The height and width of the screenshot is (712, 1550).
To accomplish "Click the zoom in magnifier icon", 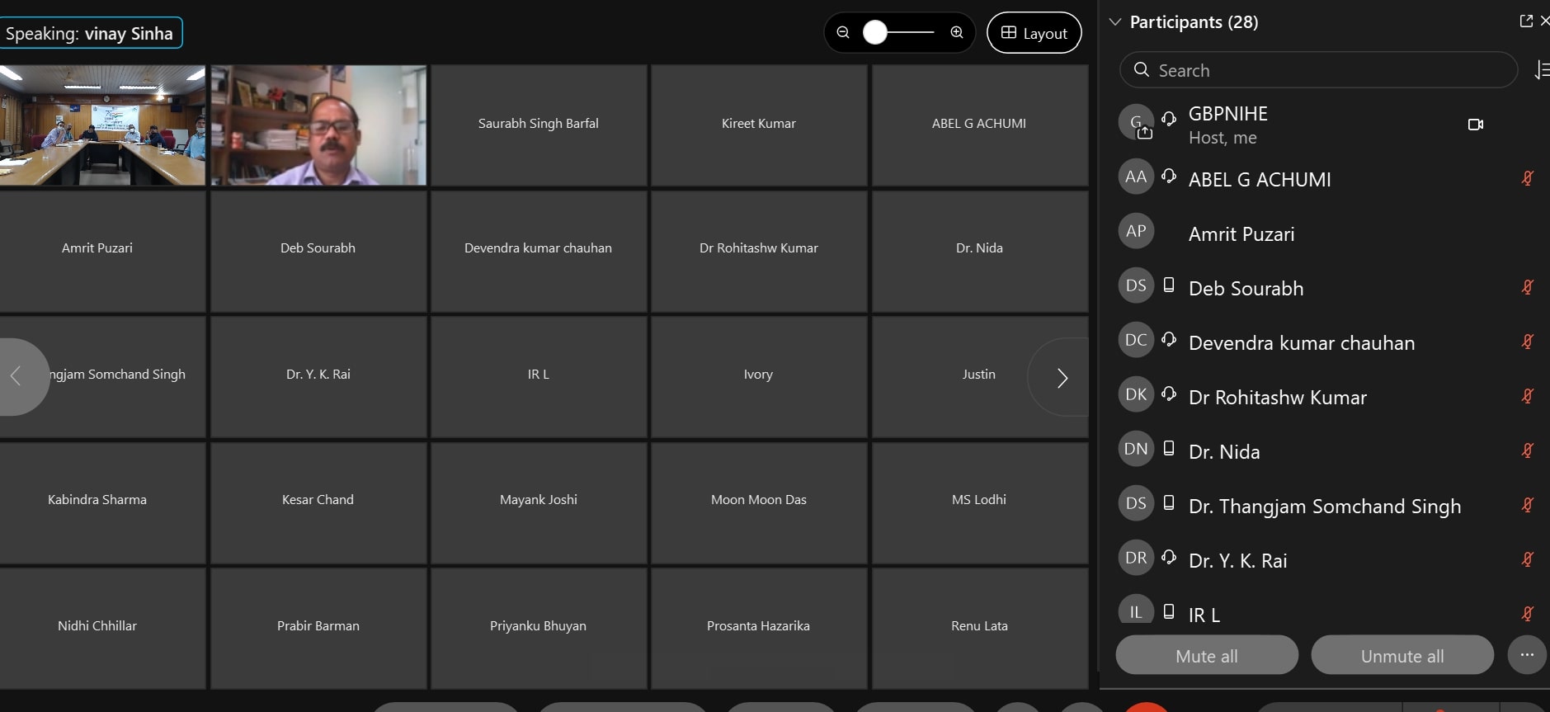I will coord(957,32).
